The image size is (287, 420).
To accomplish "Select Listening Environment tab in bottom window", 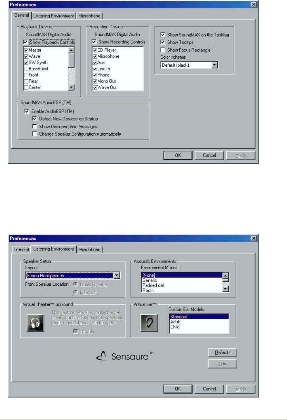I will click(x=54, y=249).
